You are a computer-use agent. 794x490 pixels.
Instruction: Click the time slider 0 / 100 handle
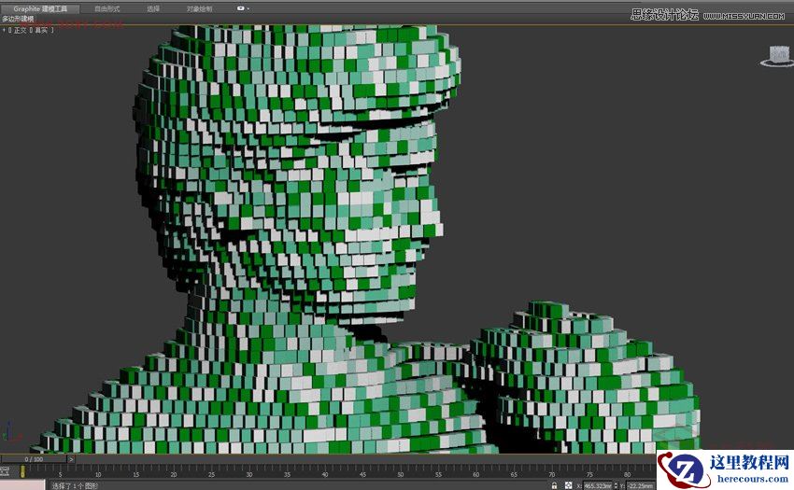(x=34, y=459)
